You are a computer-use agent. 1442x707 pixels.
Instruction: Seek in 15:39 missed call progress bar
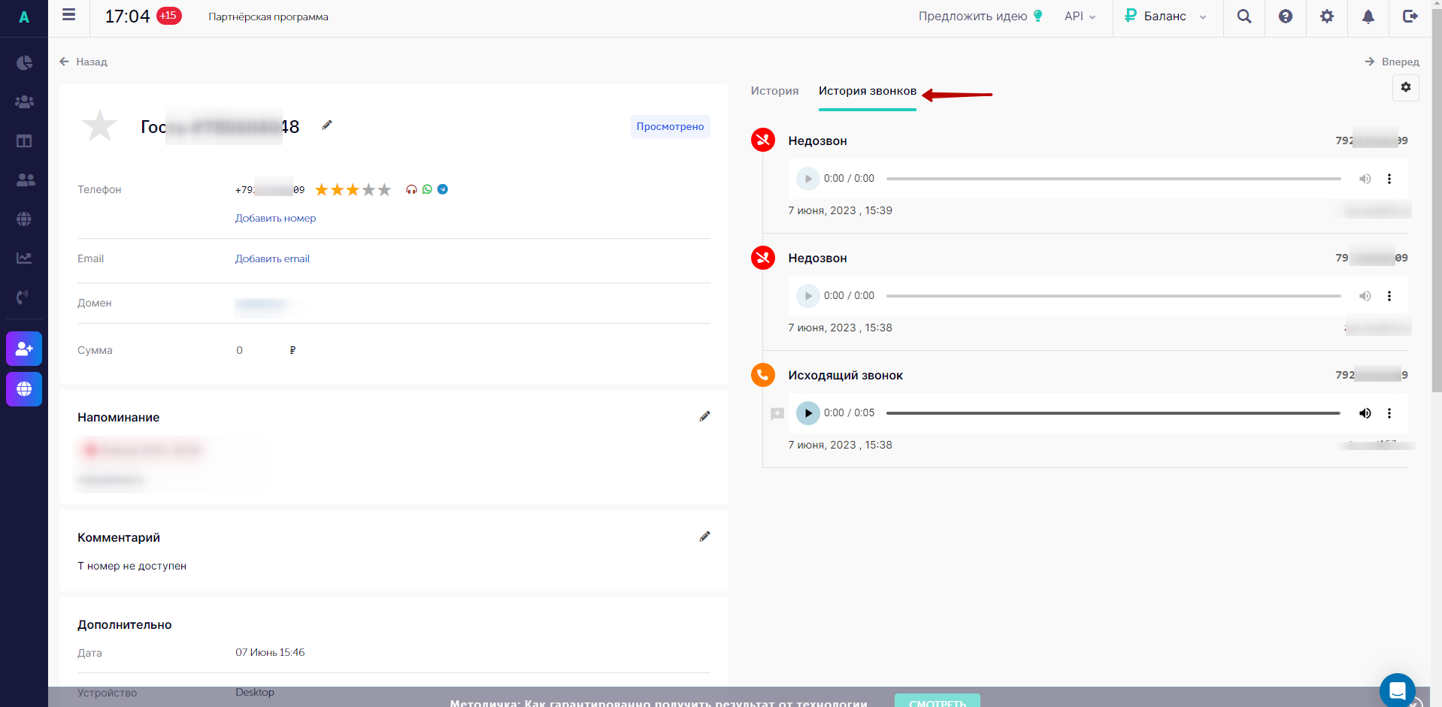(x=1113, y=179)
